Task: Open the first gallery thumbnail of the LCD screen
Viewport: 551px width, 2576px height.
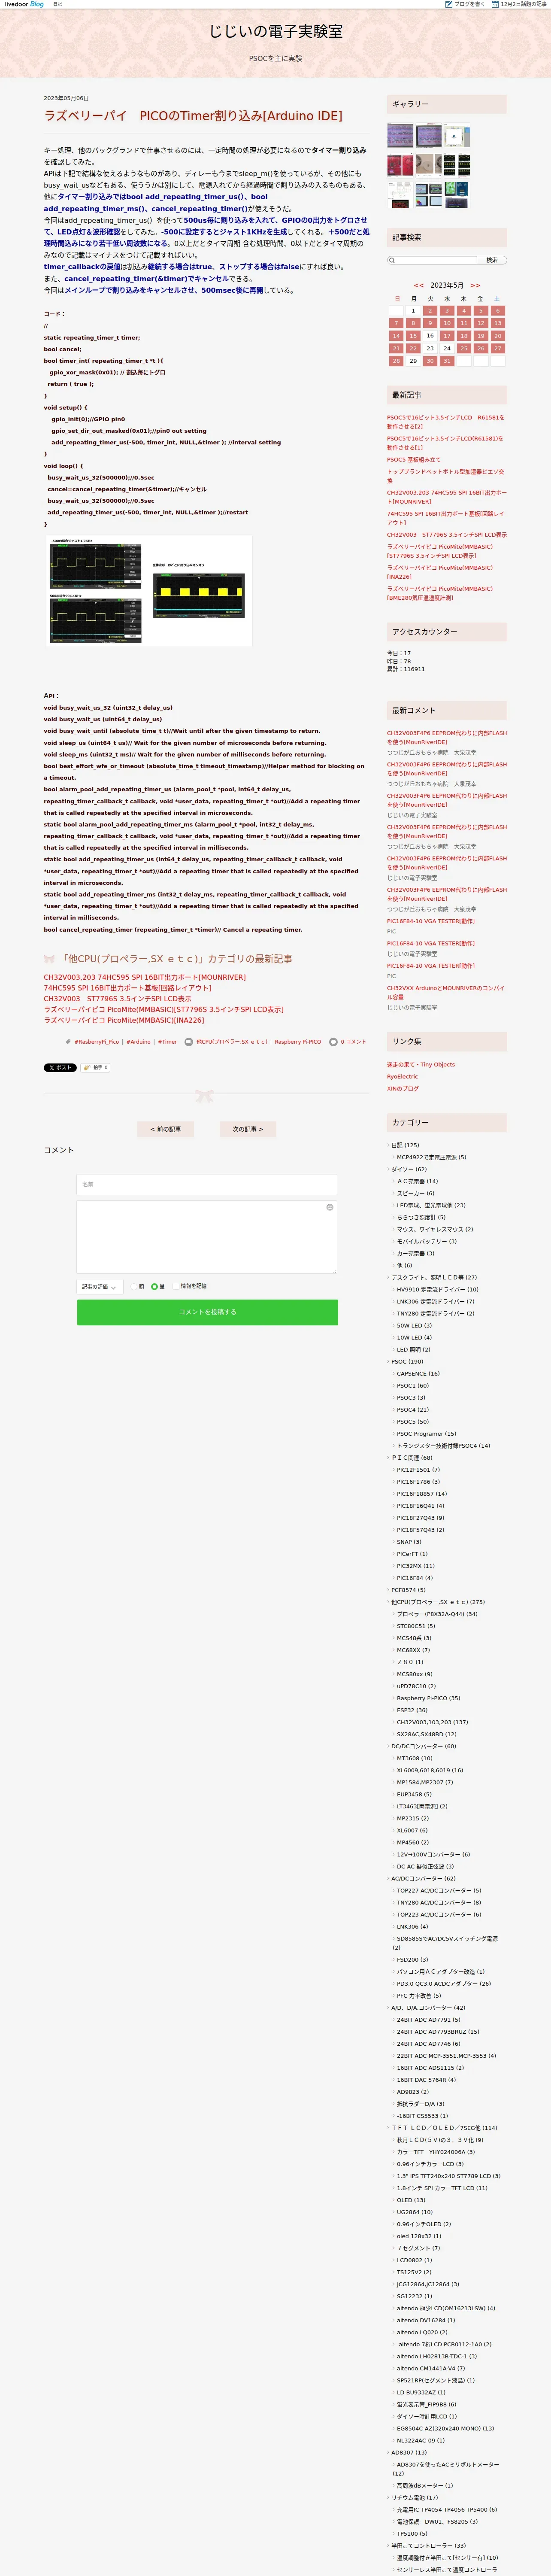Action: [x=400, y=136]
